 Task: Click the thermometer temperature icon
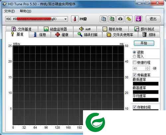click(x=75, y=19)
